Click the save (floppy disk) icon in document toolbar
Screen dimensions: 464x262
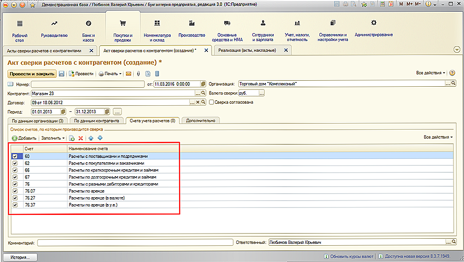pos(62,74)
